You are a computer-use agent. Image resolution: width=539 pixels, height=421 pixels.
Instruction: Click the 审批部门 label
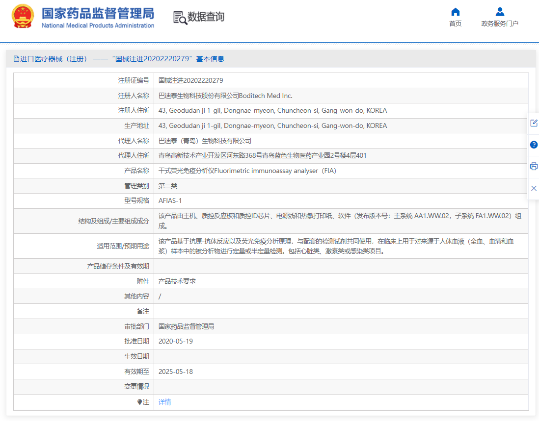[137, 326]
